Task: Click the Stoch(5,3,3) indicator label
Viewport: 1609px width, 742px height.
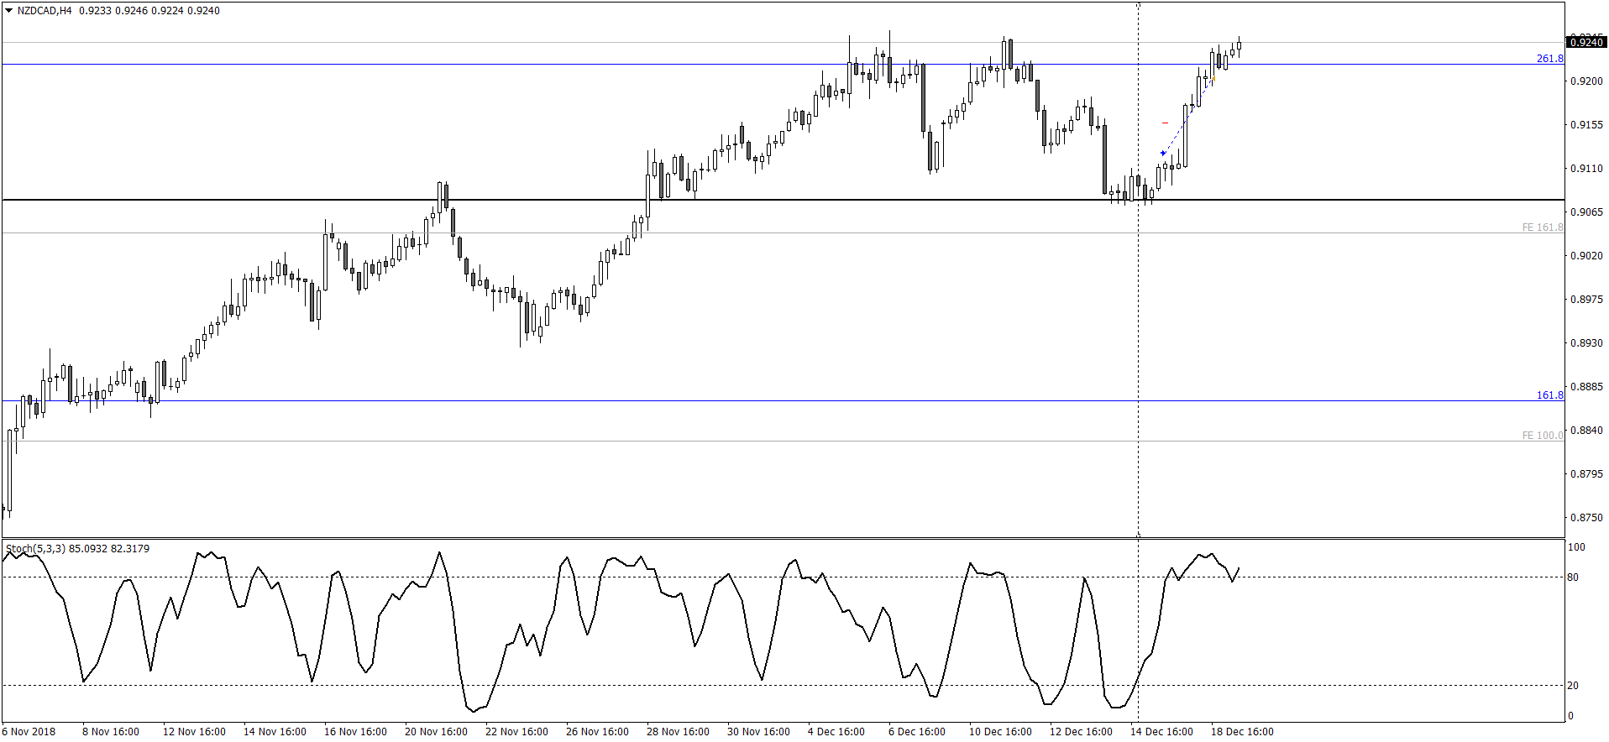Action: [36, 549]
